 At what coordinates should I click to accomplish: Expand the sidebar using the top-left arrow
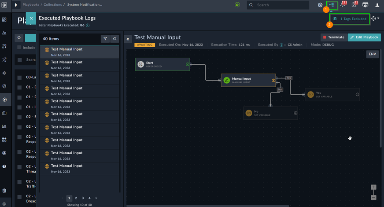(x=16, y=5)
